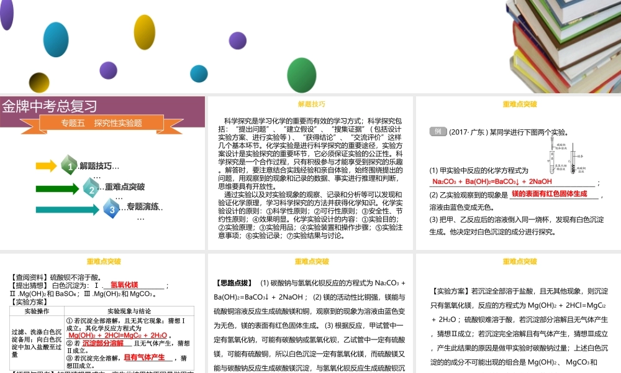Click the 重难点突破 heading above the 【实验方案】若沉淀全部溶于盐酸 slide
This screenshot has width=621, height=373.
520,261
